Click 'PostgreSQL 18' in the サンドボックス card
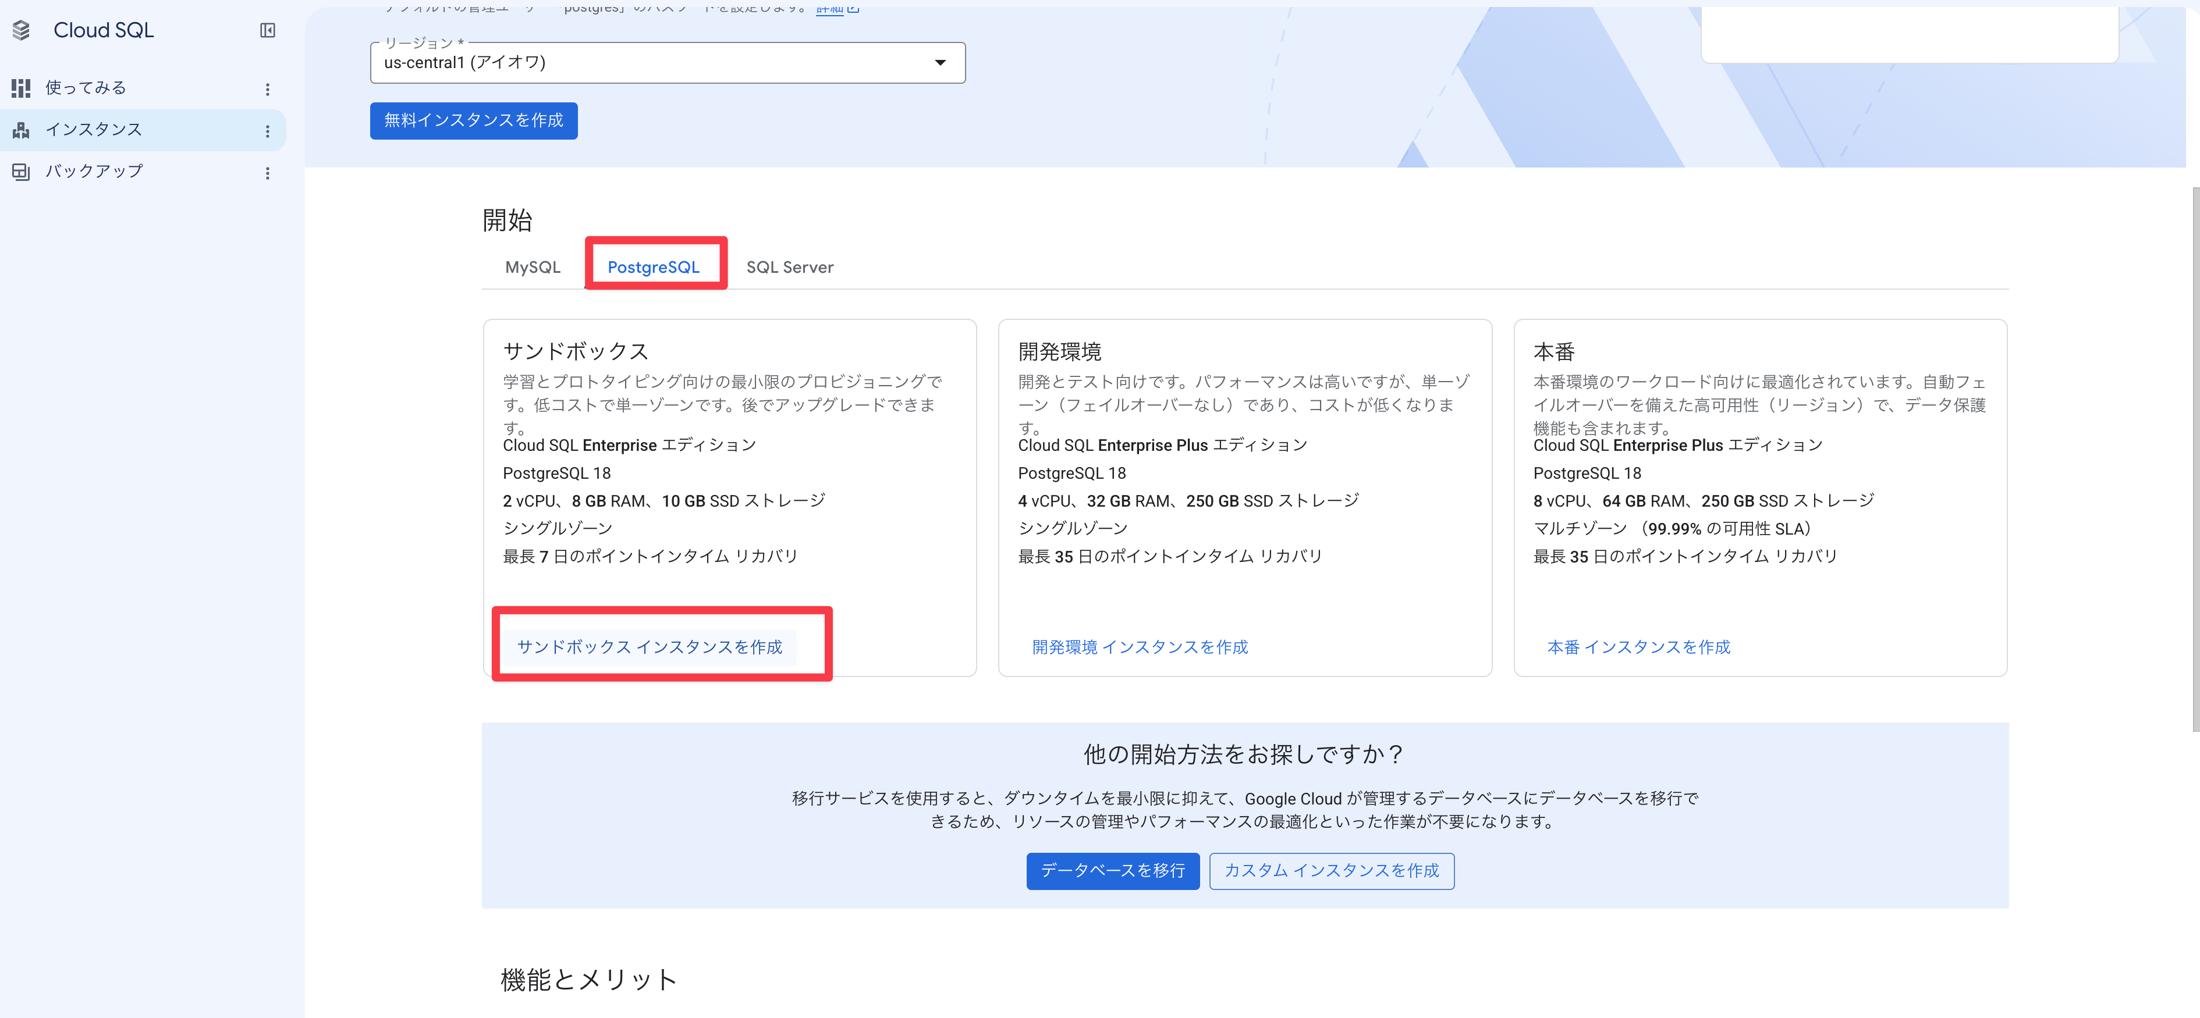 (x=557, y=474)
